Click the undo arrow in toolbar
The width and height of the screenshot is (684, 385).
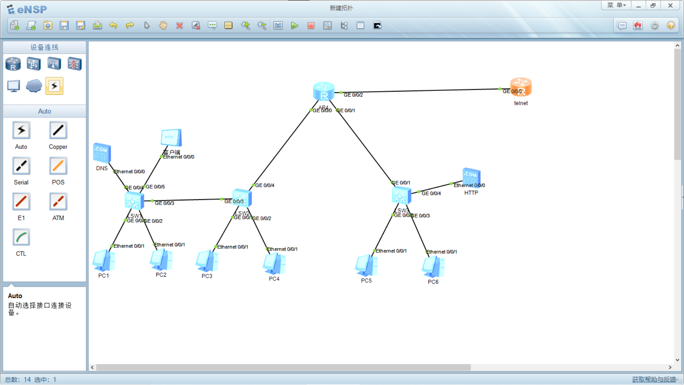pos(113,26)
